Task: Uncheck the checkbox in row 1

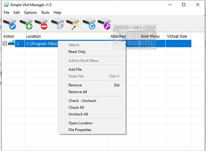Action: coord(5,43)
